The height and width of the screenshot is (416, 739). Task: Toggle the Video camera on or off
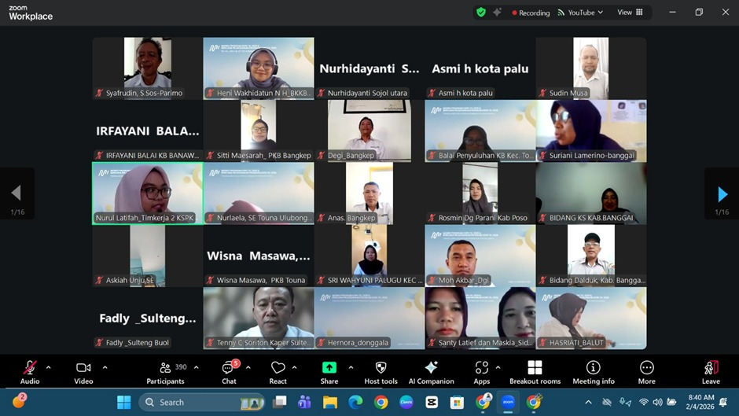83,372
